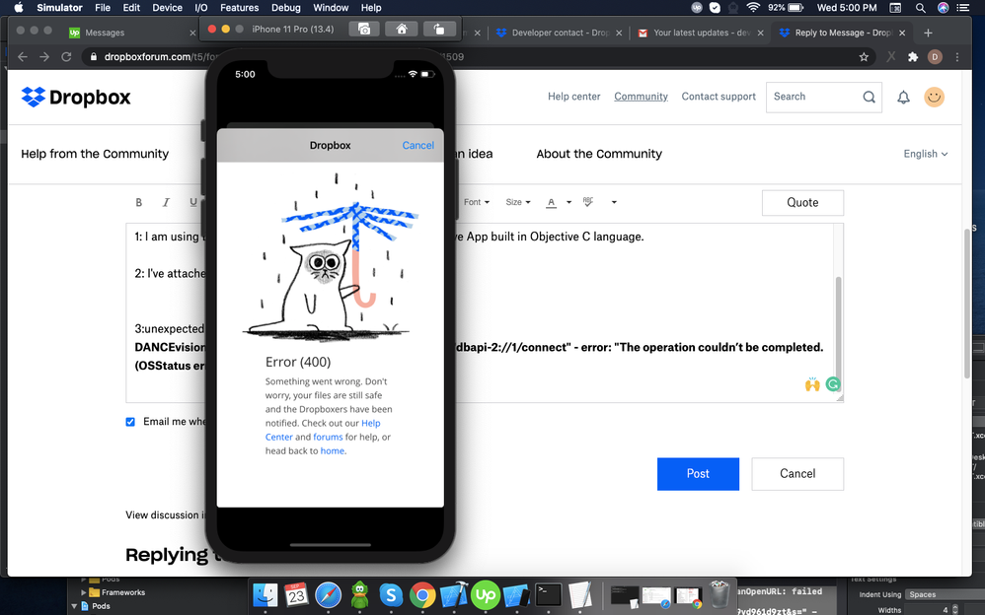Switch to Your latest updates Gmail tab
Image resolution: width=985 pixels, height=615 pixels.
[x=702, y=33]
